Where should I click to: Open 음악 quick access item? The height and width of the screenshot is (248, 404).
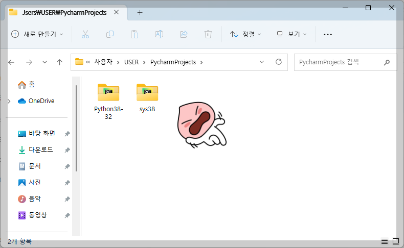tap(30, 199)
